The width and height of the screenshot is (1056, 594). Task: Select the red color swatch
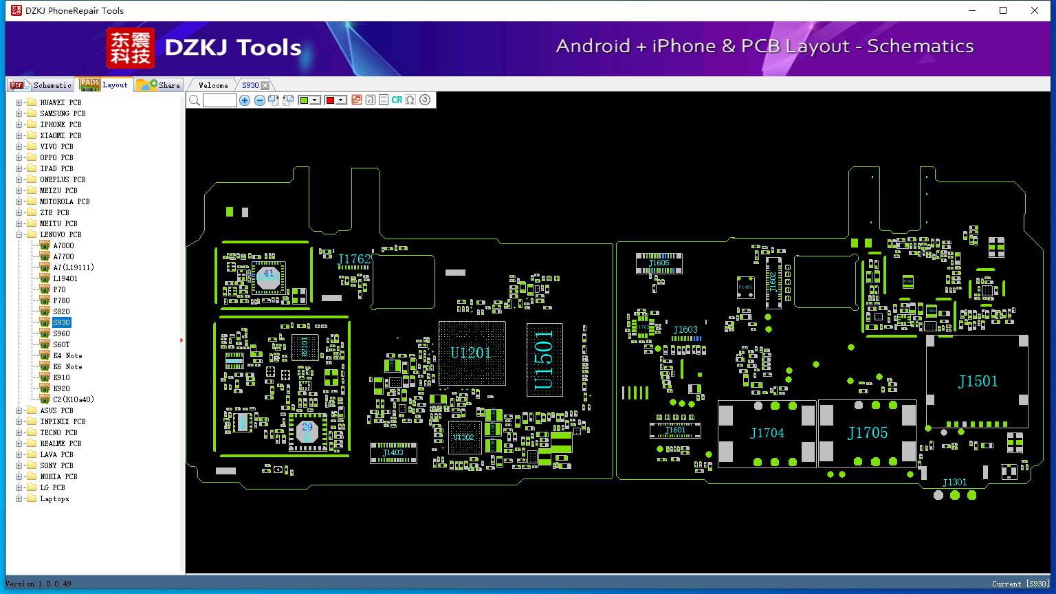330,100
